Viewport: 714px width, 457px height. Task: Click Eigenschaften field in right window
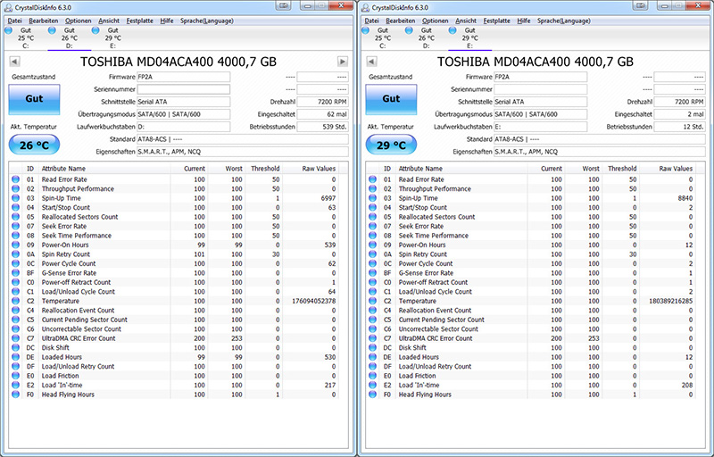(600, 152)
